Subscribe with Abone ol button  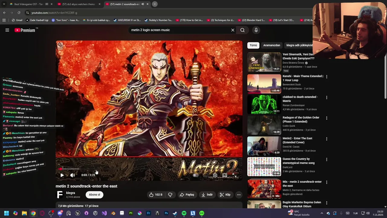click(94, 195)
